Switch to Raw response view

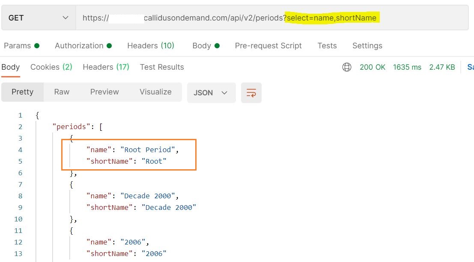(62, 92)
